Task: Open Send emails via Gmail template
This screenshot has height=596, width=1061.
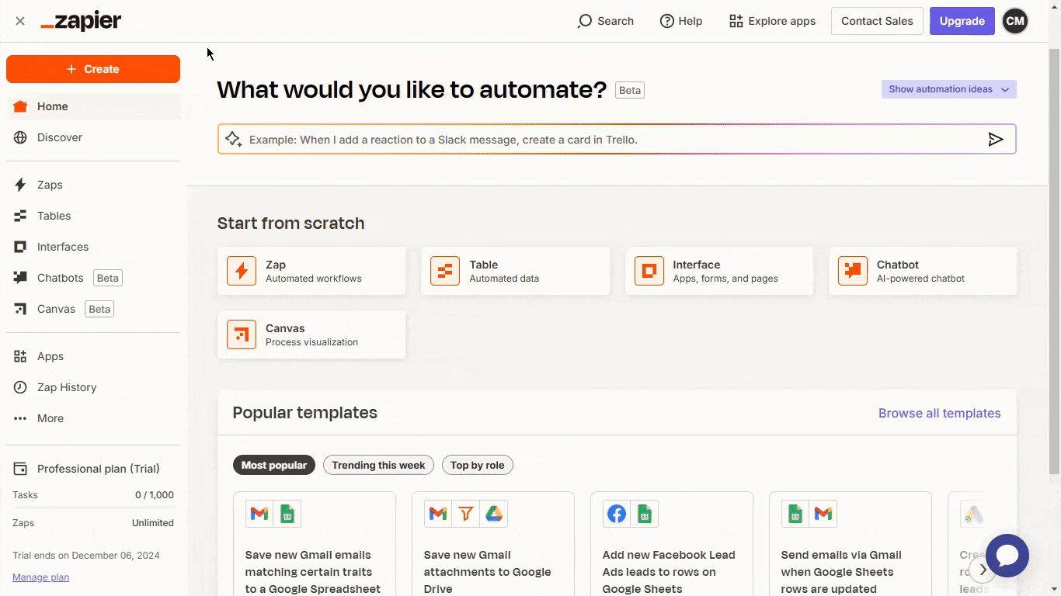Action: click(851, 543)
